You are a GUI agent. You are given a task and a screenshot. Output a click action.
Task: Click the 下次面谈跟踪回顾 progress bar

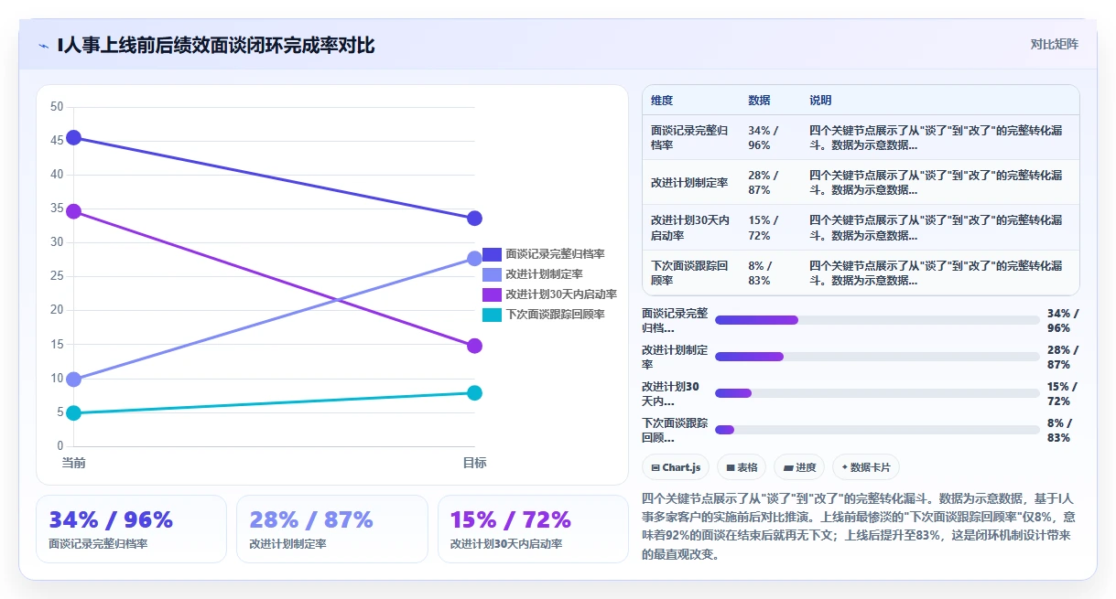pyautogui.click(x=877, y=430)
